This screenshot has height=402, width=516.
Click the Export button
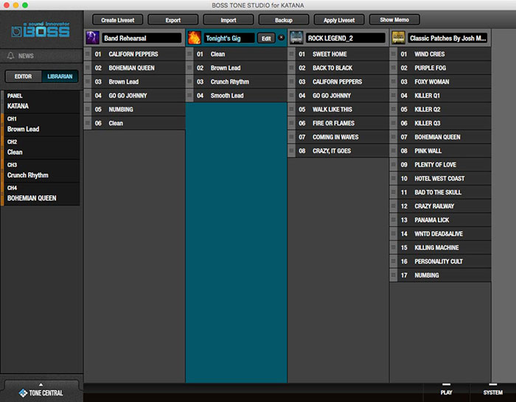pyautogui.click(x=173, y=20)
